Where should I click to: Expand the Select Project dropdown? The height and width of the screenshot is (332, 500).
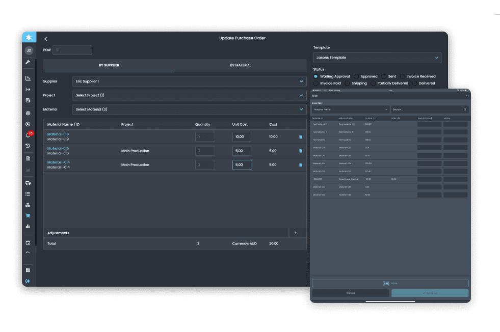[190, 95]
